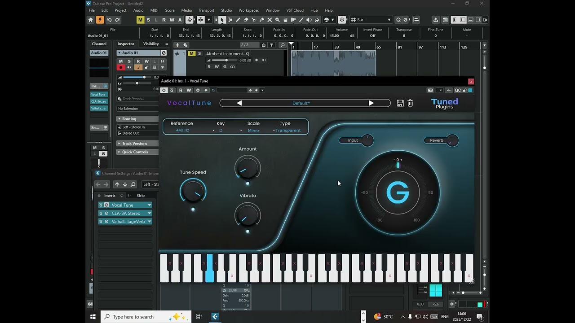Toggle Monitor speaker button in Inspector
Image resolution: width=575 pixels, height=323 pixels.
click(x=129, y=67)
